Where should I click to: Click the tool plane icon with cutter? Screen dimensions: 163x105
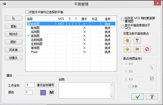click(x=137, y=41)
